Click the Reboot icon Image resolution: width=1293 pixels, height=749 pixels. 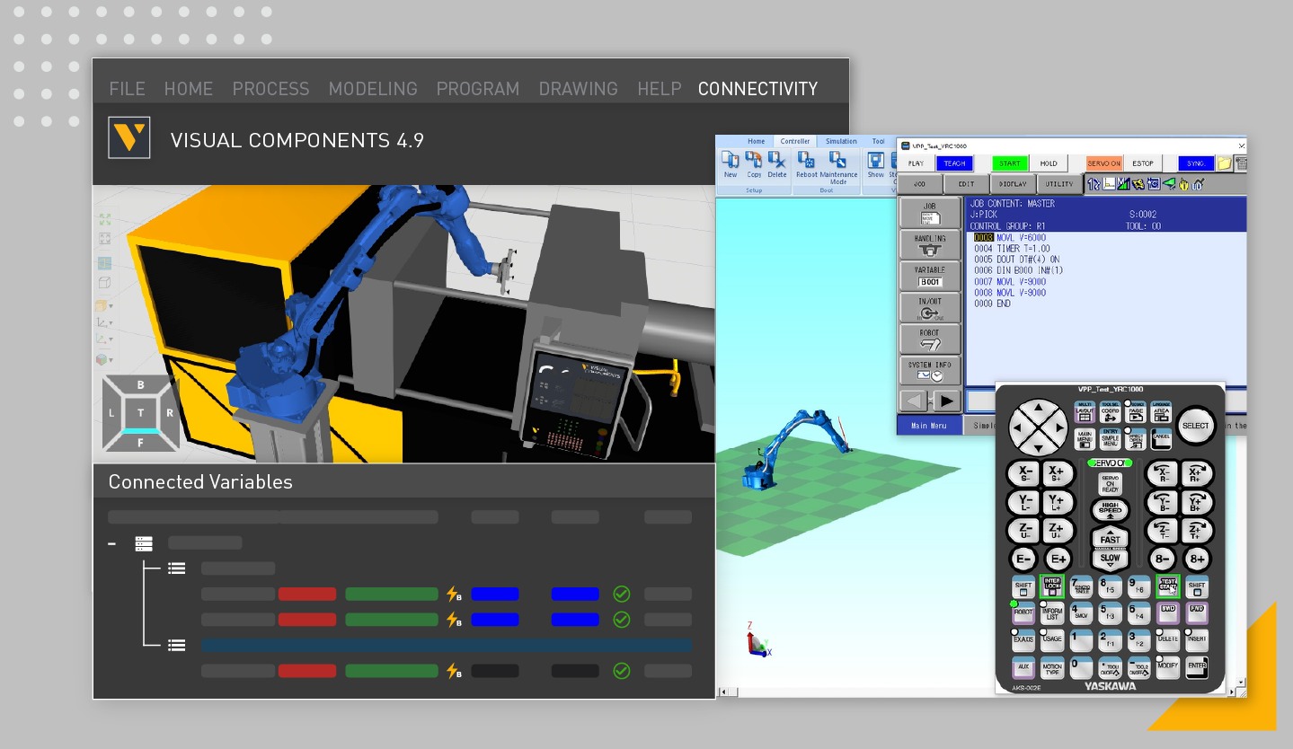tap(807, 164)
